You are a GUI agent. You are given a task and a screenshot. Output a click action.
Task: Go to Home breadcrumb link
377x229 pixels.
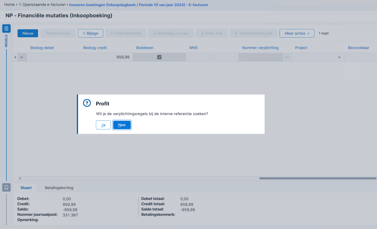coord(9,5)
